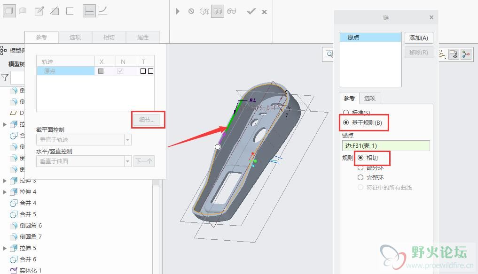Viewport: 478px width, 274px height.
Task: Select the constant section sweep icon
Action: pos(89,11)
